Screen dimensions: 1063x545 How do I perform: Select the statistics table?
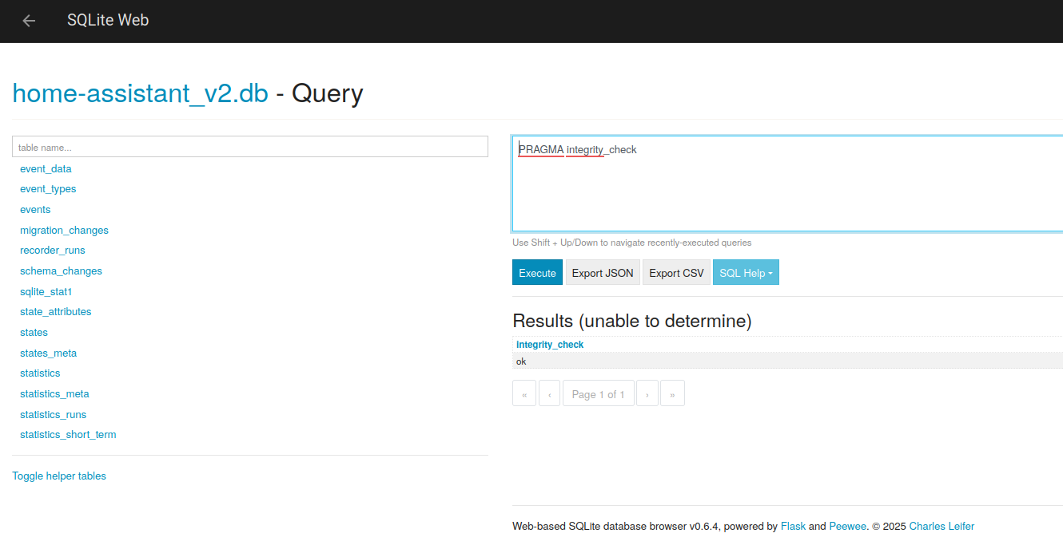40,373
